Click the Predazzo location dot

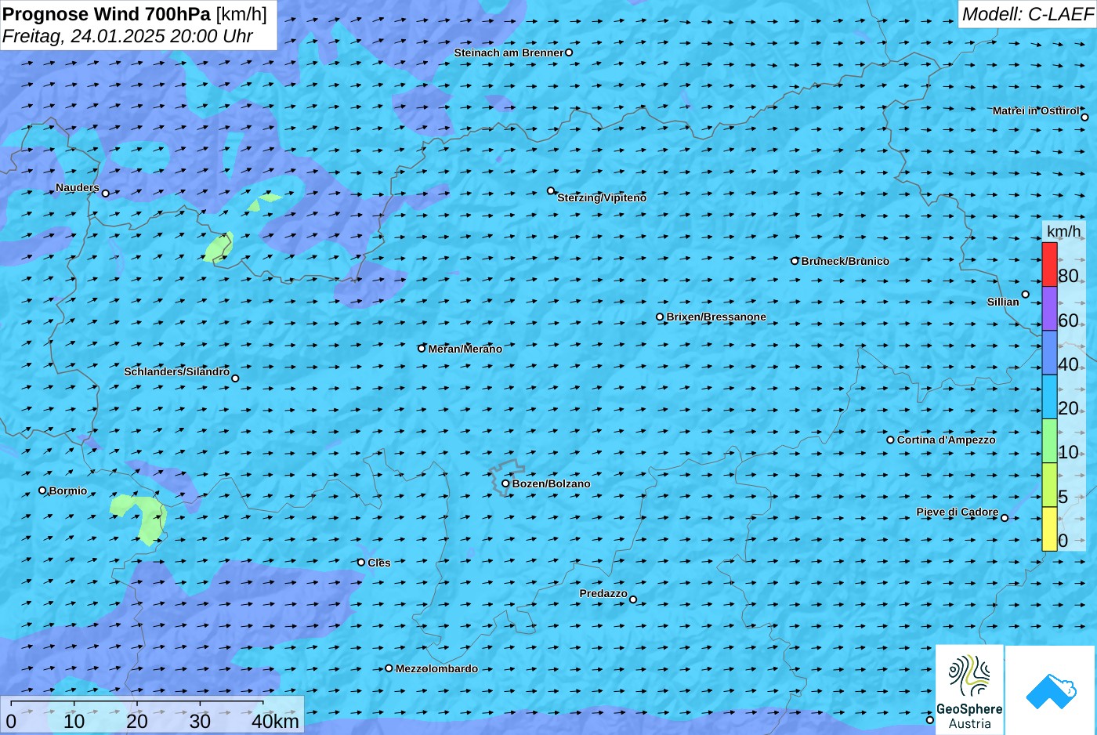tap(633, 599)
